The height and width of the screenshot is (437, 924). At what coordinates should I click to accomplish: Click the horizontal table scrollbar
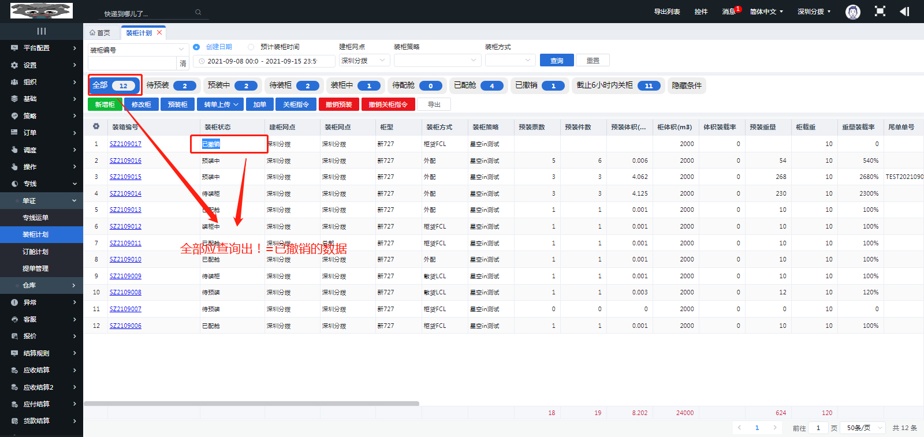coord(251,404)
